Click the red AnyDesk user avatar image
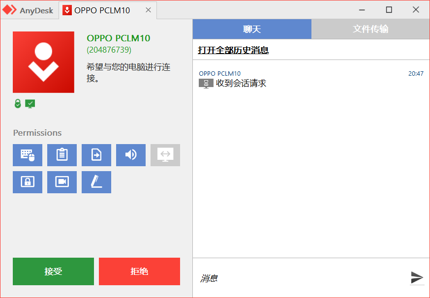 tap(43, 62)
